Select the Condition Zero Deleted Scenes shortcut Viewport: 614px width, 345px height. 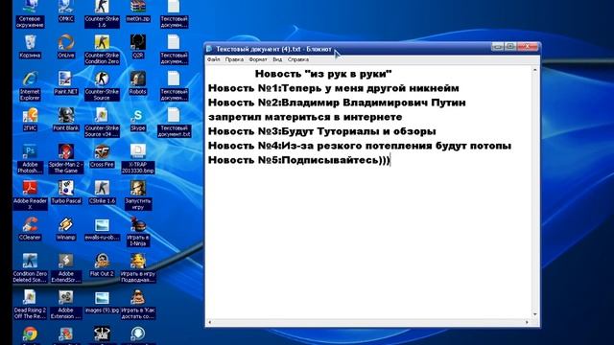tap(30, 268)
